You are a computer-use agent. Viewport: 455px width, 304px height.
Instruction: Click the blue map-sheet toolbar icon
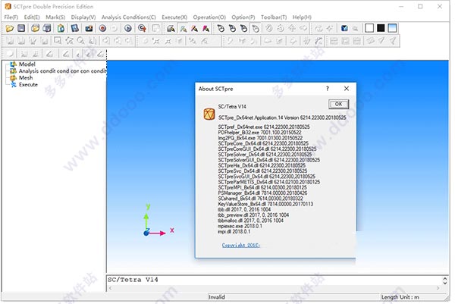coord(75,28)
